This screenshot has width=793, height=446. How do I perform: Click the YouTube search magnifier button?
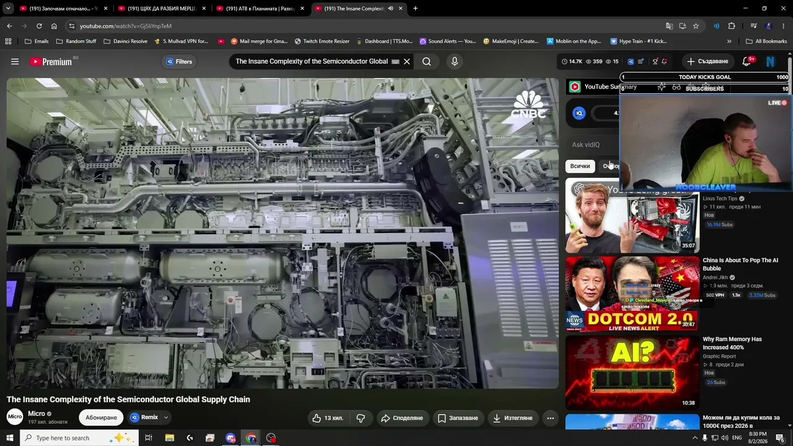pyautogui.click(x=427, y=61)
